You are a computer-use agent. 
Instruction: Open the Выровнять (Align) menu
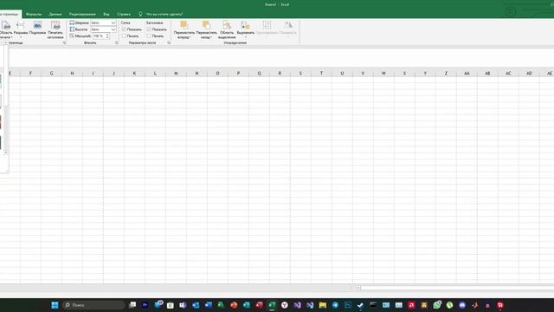(x=246, y=30)
